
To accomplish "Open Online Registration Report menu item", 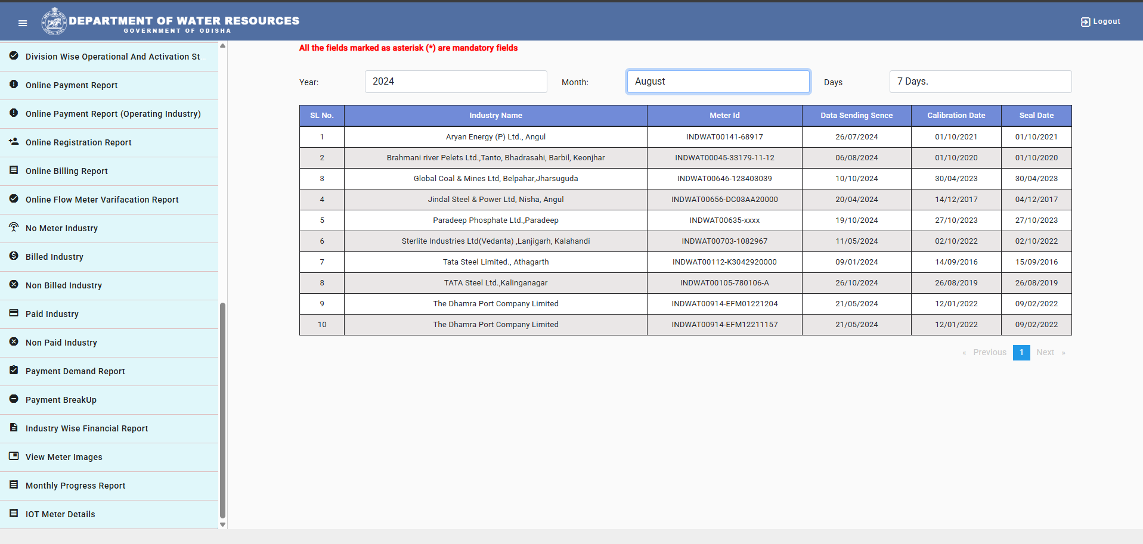I will pyautogui.click(x=109, y=142).
